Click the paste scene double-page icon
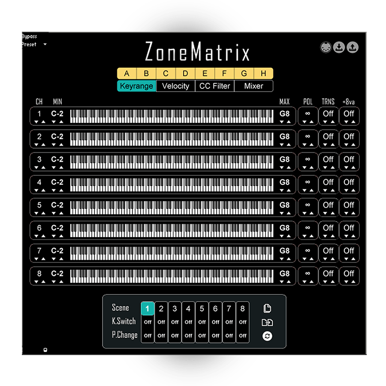Viewport: 386px width, 386px height. point(267,322)
